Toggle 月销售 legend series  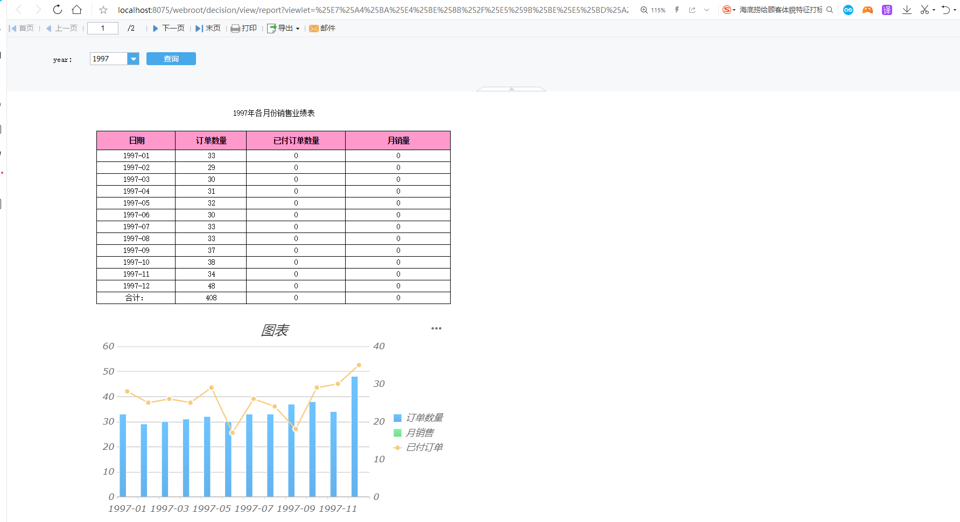[414, 433]
